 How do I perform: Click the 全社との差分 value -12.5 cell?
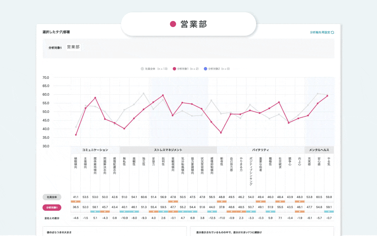click(x=212, y=218)
